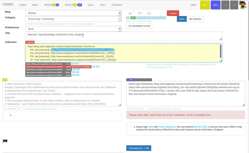
Task: Expand the Category dropdown
Action: point(73,19)
